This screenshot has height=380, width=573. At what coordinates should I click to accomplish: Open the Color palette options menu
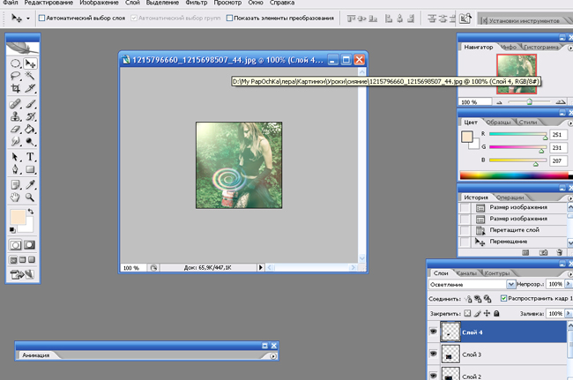point(570,123)
